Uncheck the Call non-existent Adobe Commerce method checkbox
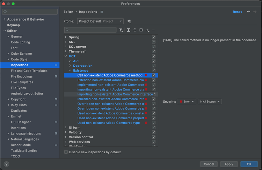Viewport: 262px width, 170px height. pyautogui.click(x=154, y=75)
